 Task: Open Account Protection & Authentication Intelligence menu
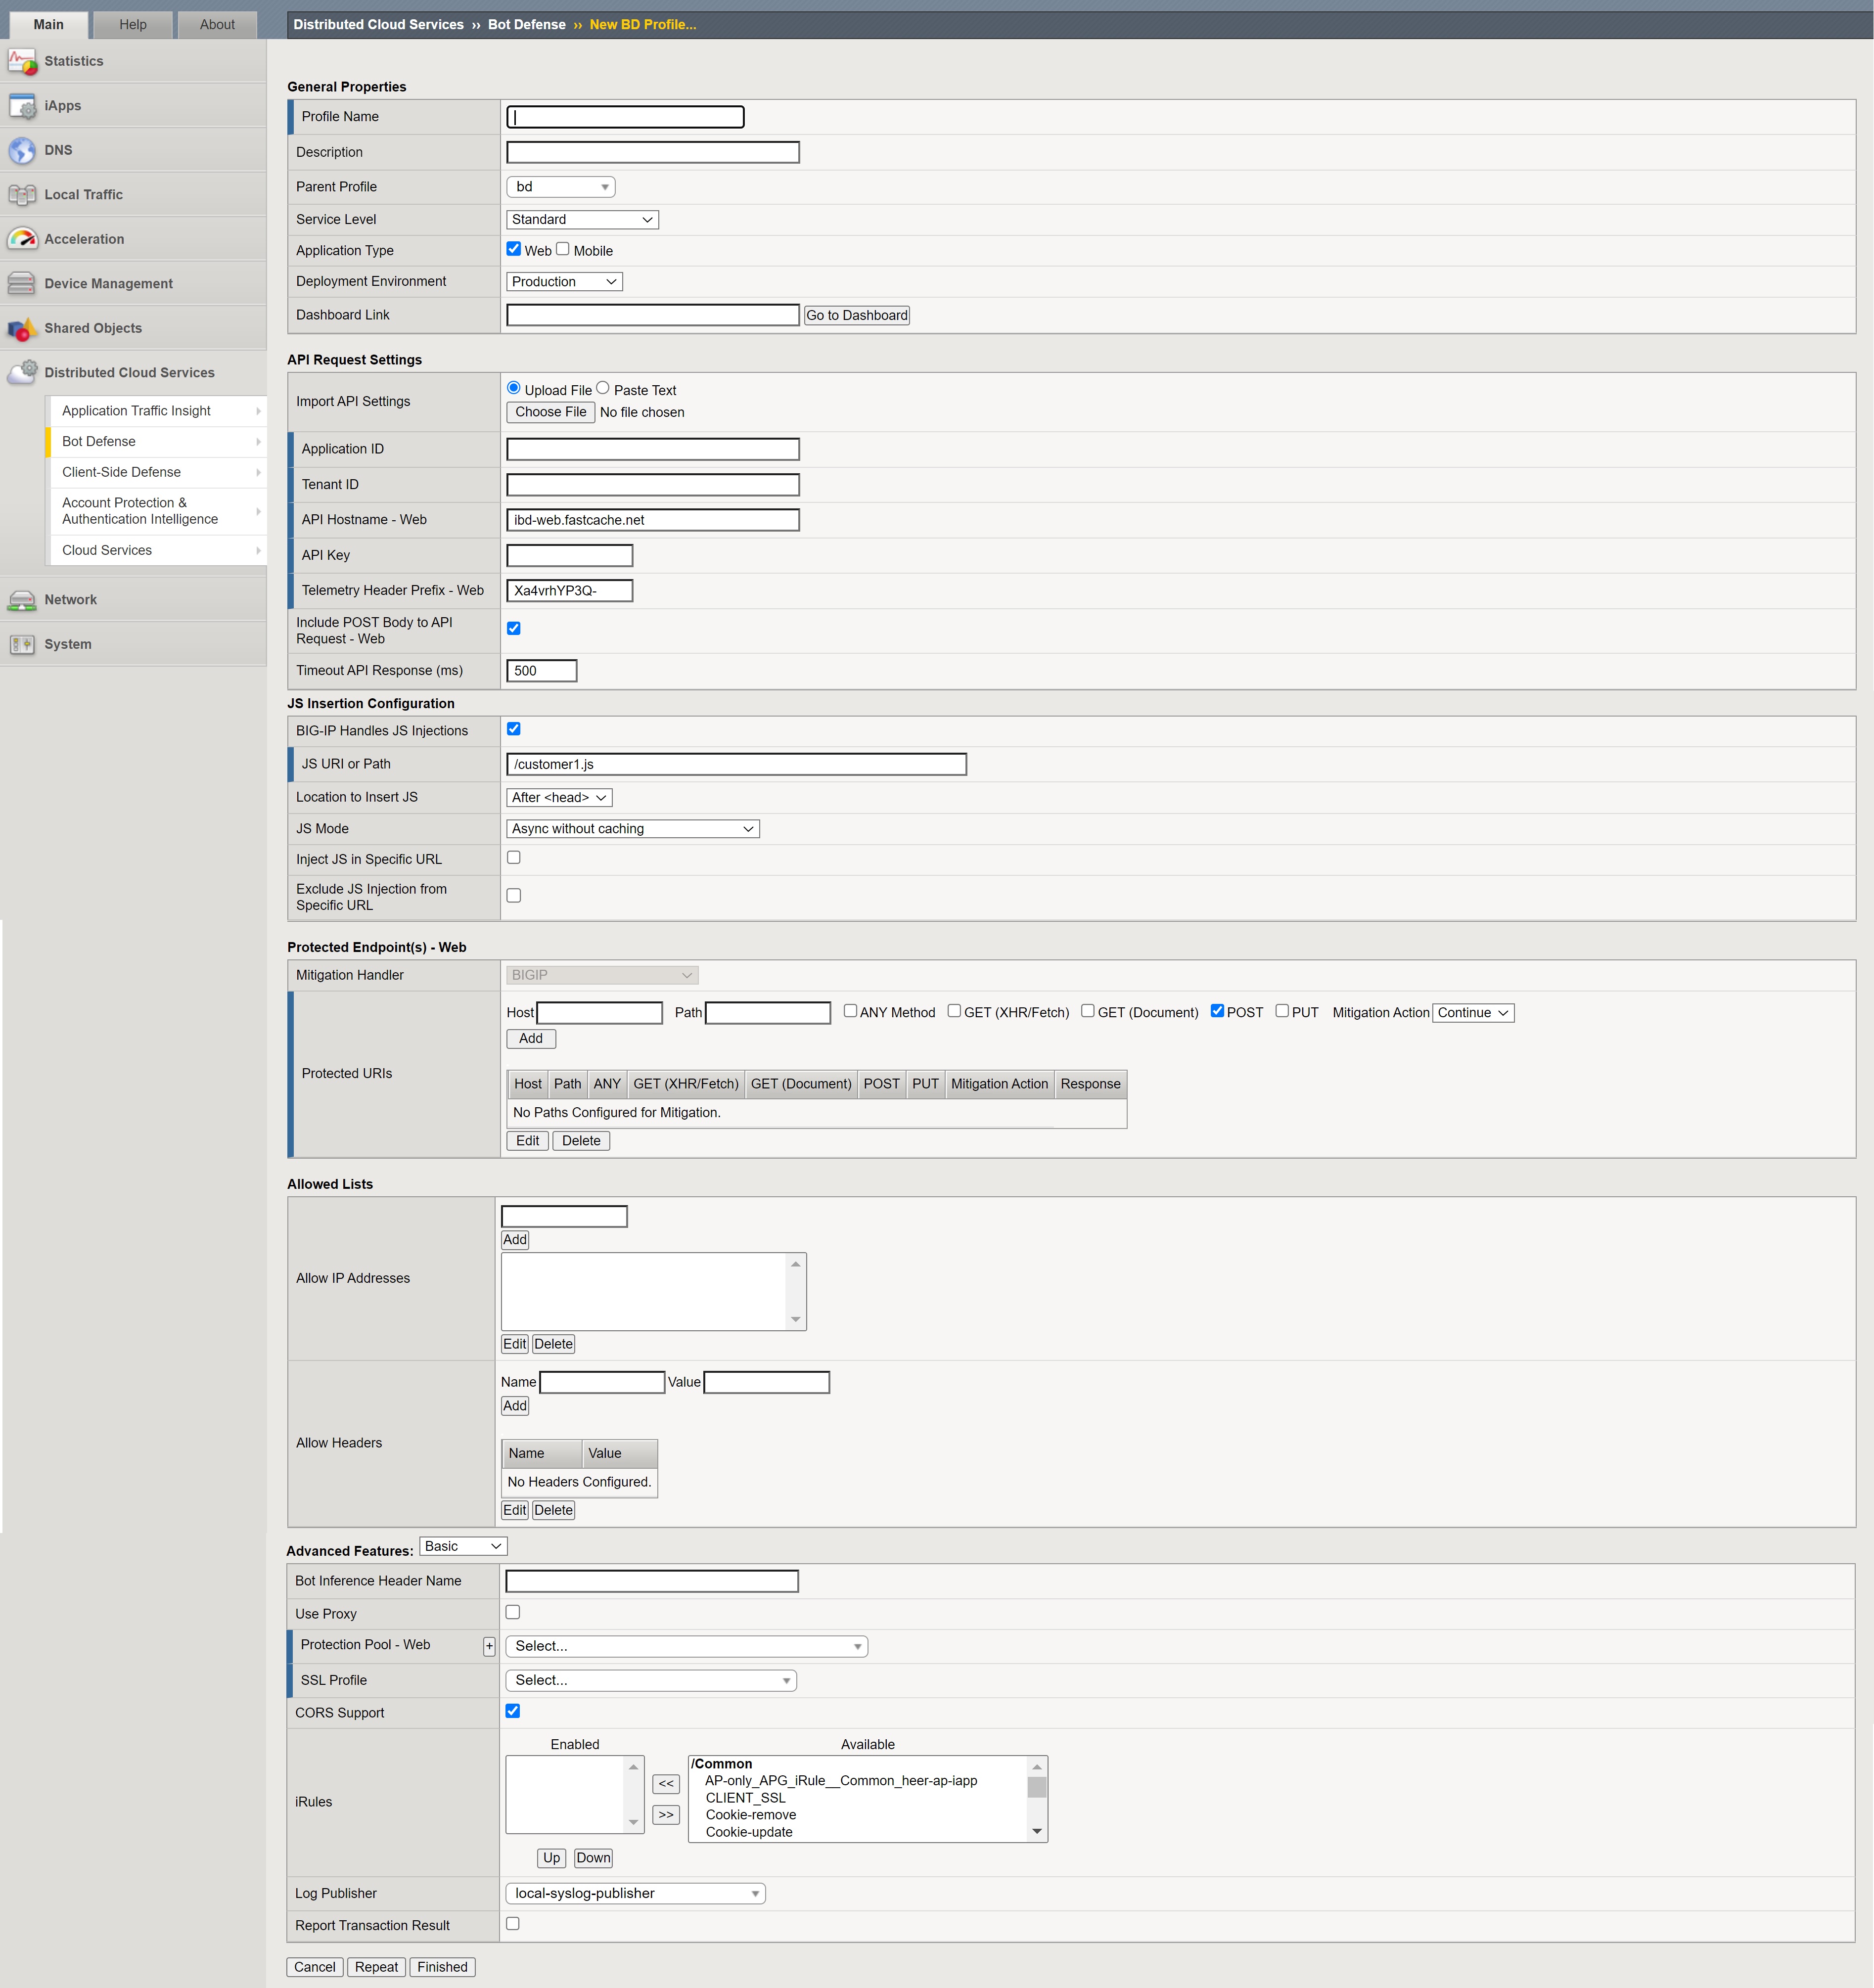[157, 511]
